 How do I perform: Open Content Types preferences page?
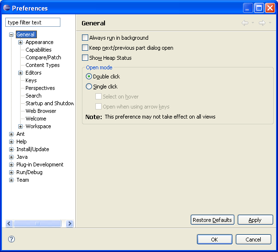(x=43, y=65)
